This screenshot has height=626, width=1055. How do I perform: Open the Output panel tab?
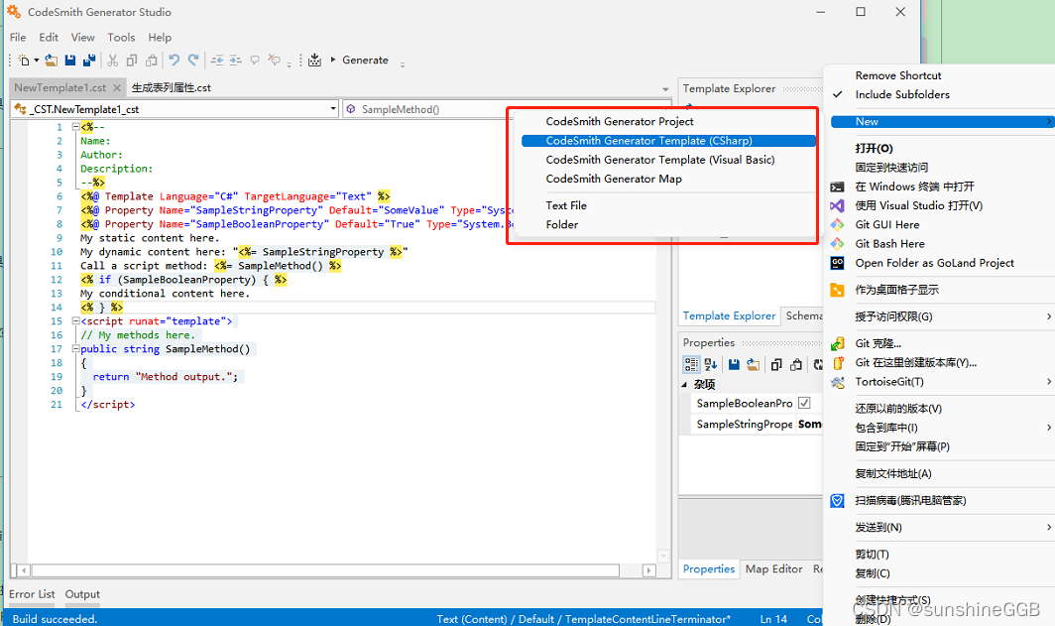point(82,593)
